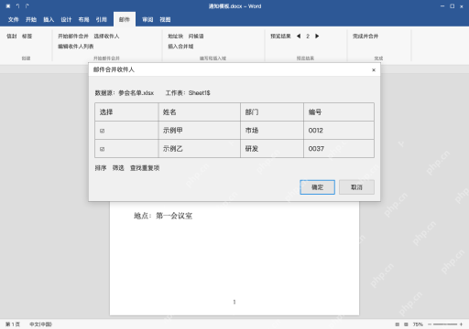Open the 开始 ribbon tab
Viewport: 469px width, 329px height.
pos(31,20)
